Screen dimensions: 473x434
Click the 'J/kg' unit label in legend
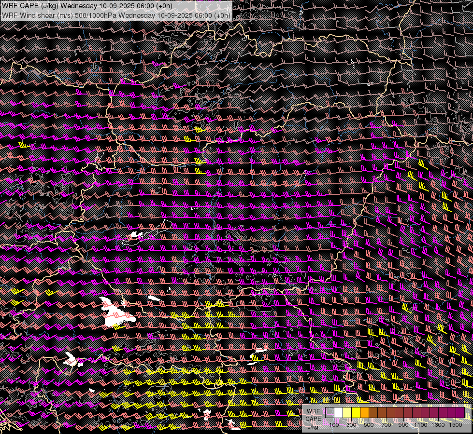pos(313,426)
